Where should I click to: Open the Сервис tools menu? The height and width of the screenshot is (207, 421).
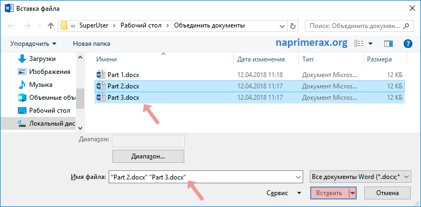(284, 193)
